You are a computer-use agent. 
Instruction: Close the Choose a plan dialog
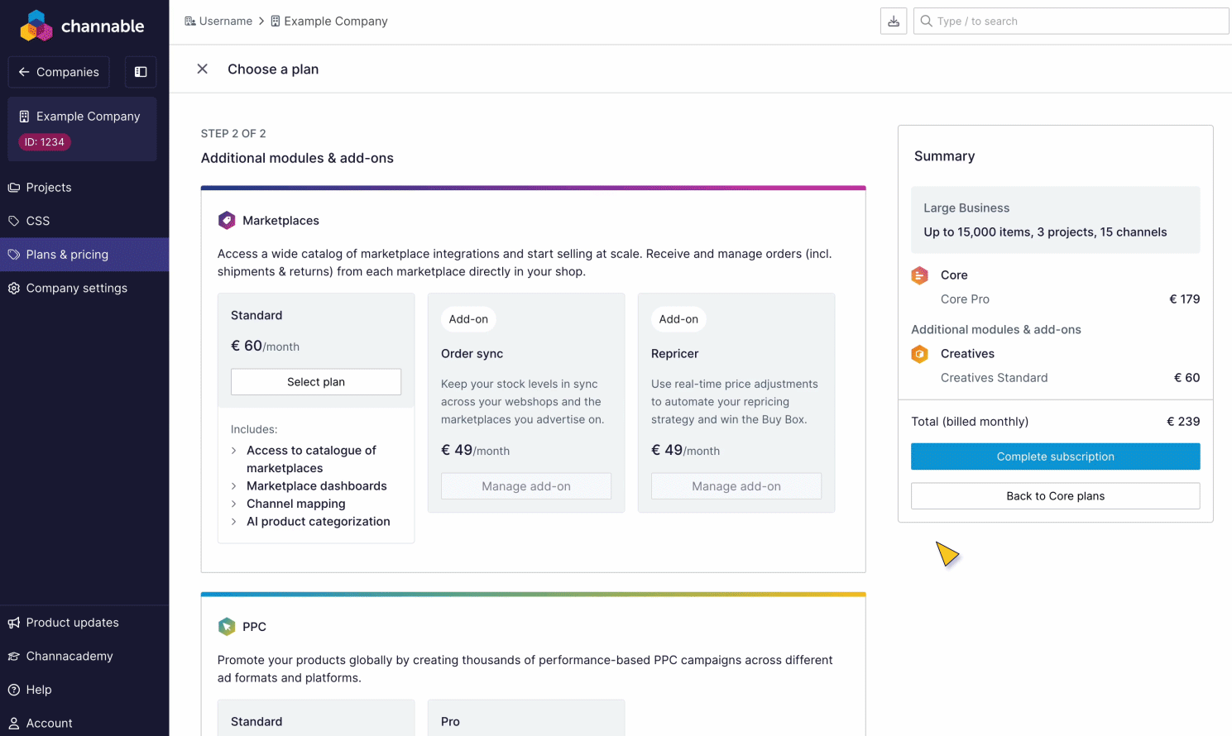click(202, 69)
